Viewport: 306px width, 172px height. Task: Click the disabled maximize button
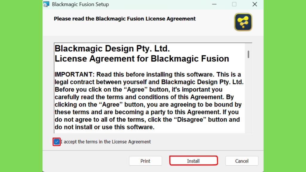click(234, 4)
